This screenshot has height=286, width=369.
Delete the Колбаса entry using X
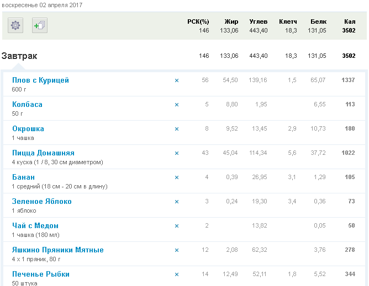tap(177, 105)
